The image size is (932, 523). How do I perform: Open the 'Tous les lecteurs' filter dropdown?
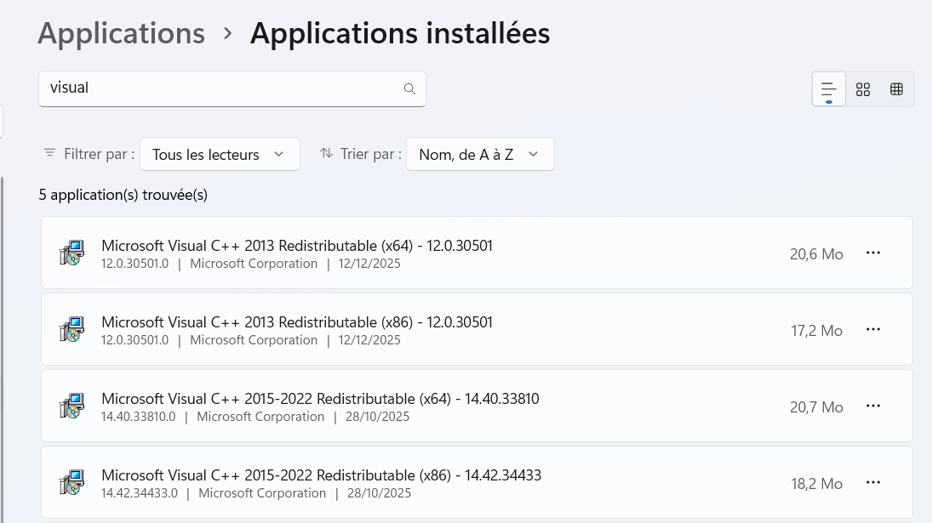pos(219,154)
